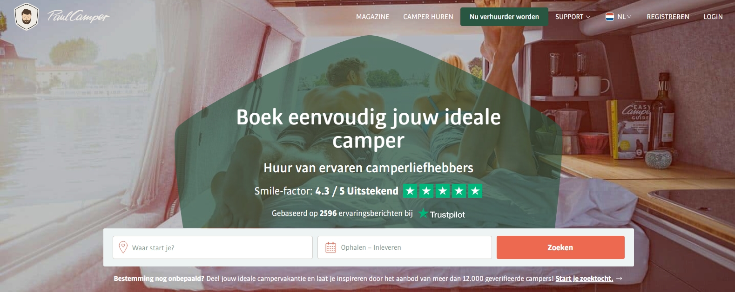Open the REGISTREREN link
The image size is (735, 292).
668,17
